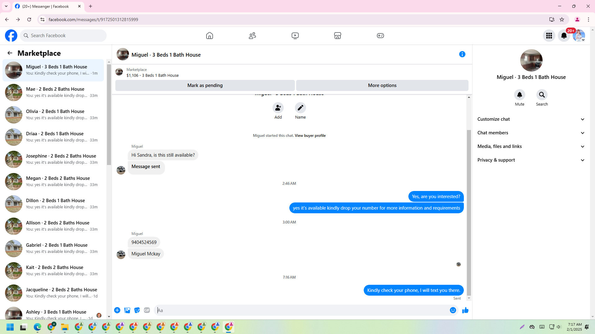Open Josephine 2 Beds 2 Baths House chat
Image resolution: width=595 pixels, height=334 pixels.
pos(53,159)
